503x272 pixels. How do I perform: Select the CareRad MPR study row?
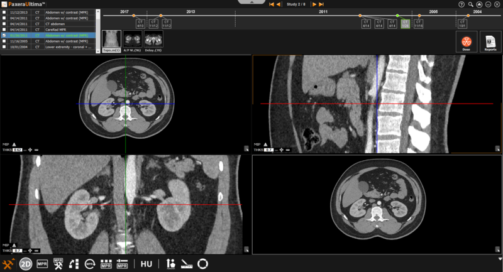tap(50, 30)
